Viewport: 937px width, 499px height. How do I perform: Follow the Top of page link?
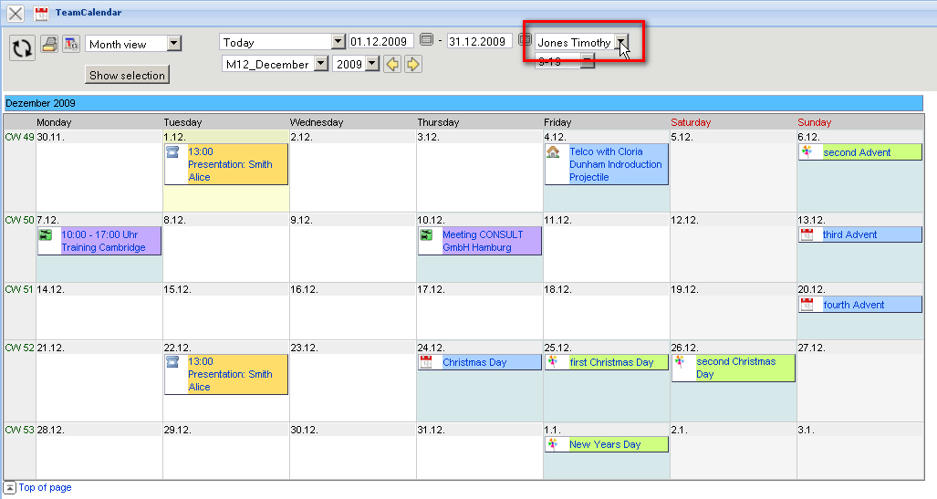[45, 488]
